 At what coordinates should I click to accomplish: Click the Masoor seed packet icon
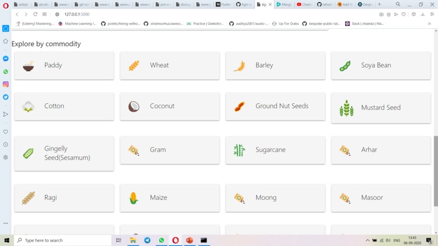345,198
